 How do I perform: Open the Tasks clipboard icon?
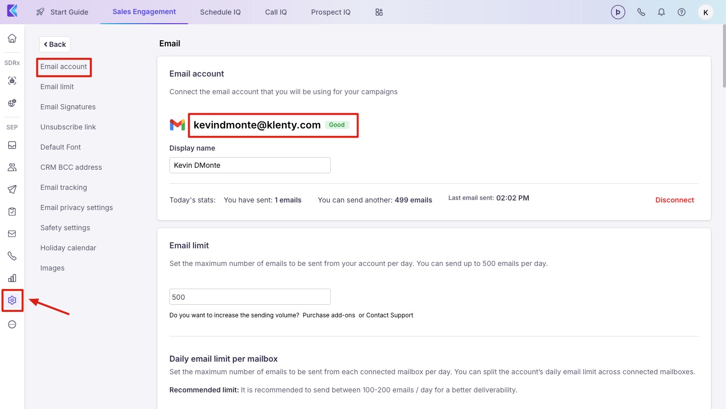[12, 212]
